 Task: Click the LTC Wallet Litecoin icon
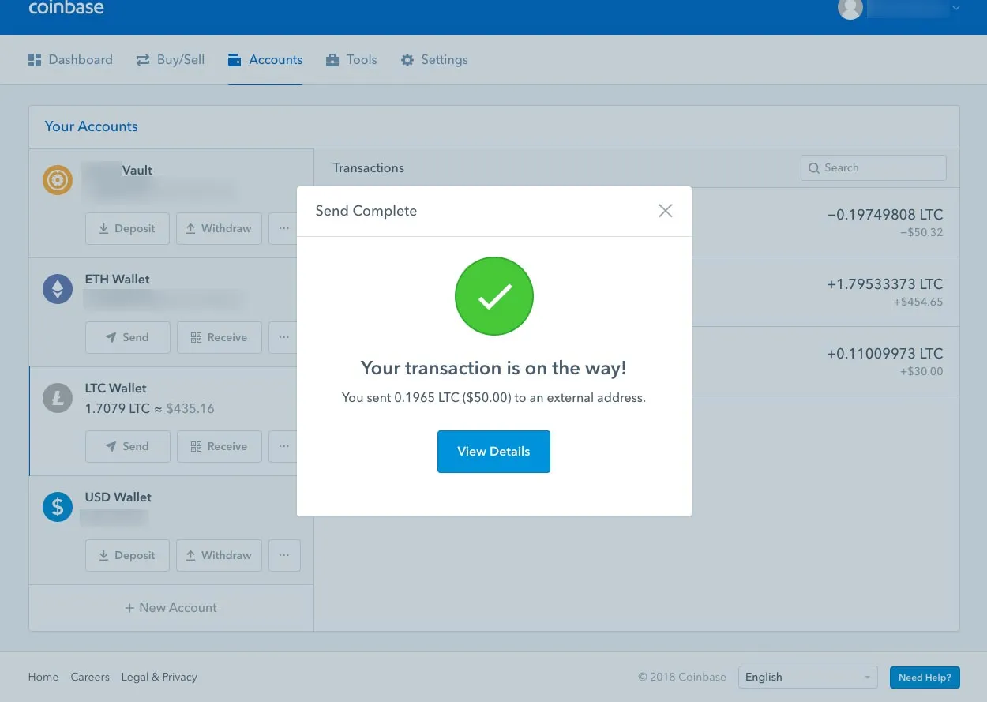coord(58,399)
